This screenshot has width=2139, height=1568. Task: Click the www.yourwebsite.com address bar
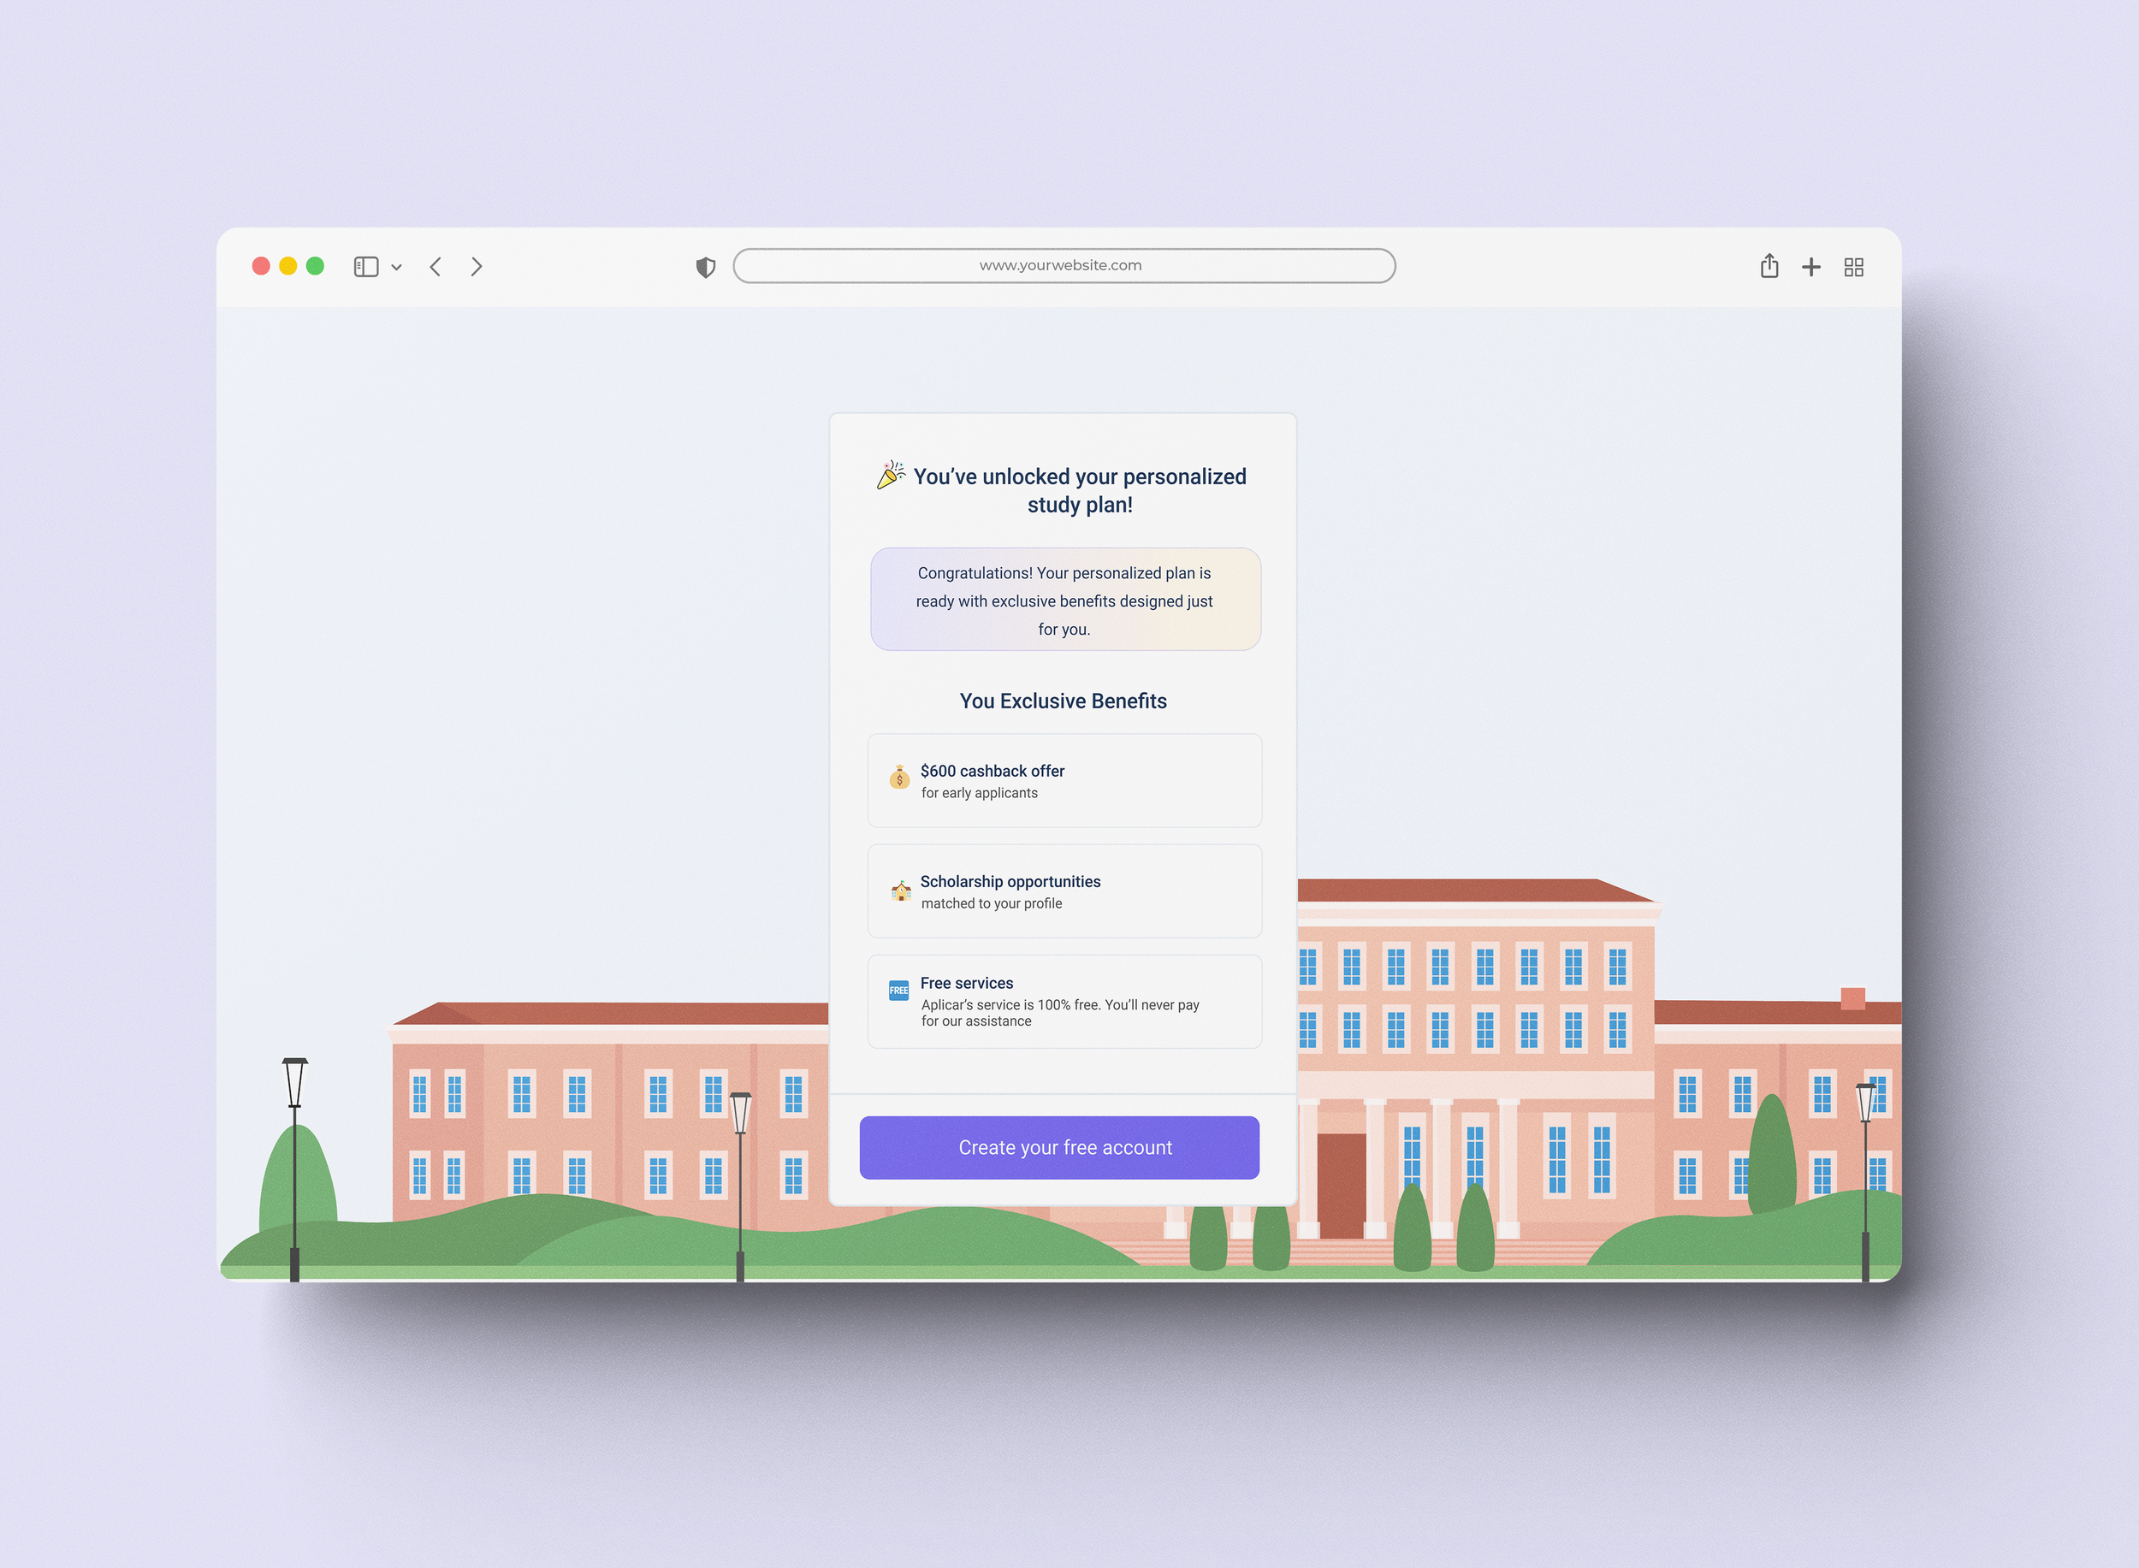1064,266
